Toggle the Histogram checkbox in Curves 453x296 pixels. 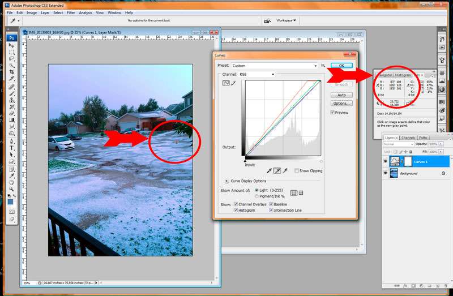[236, 210]
